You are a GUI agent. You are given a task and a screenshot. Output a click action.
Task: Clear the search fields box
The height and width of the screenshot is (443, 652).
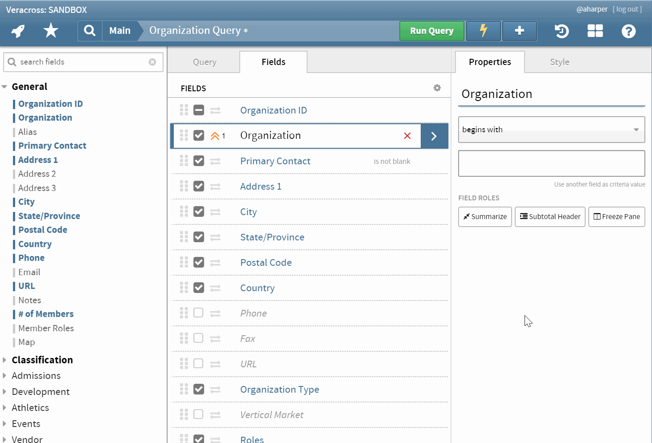click(x=152, y=62)
